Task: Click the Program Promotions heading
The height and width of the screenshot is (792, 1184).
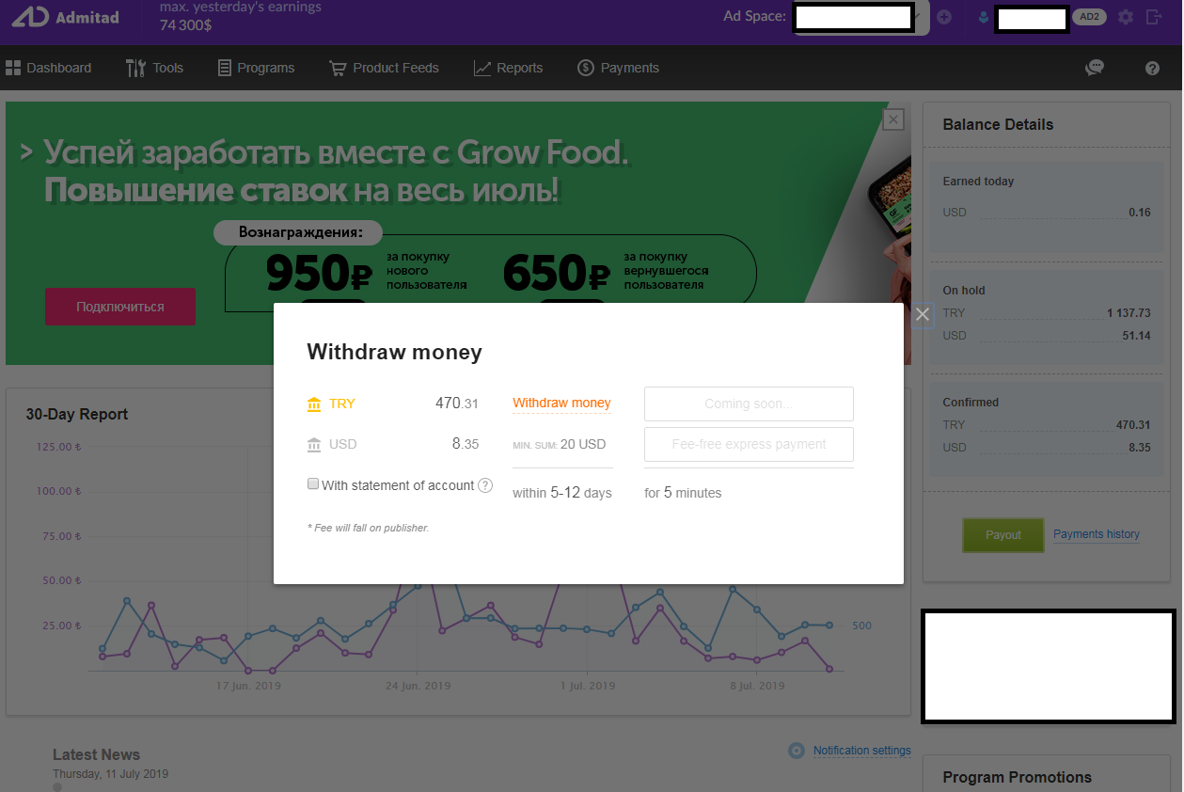Action: click(1017, 777)
